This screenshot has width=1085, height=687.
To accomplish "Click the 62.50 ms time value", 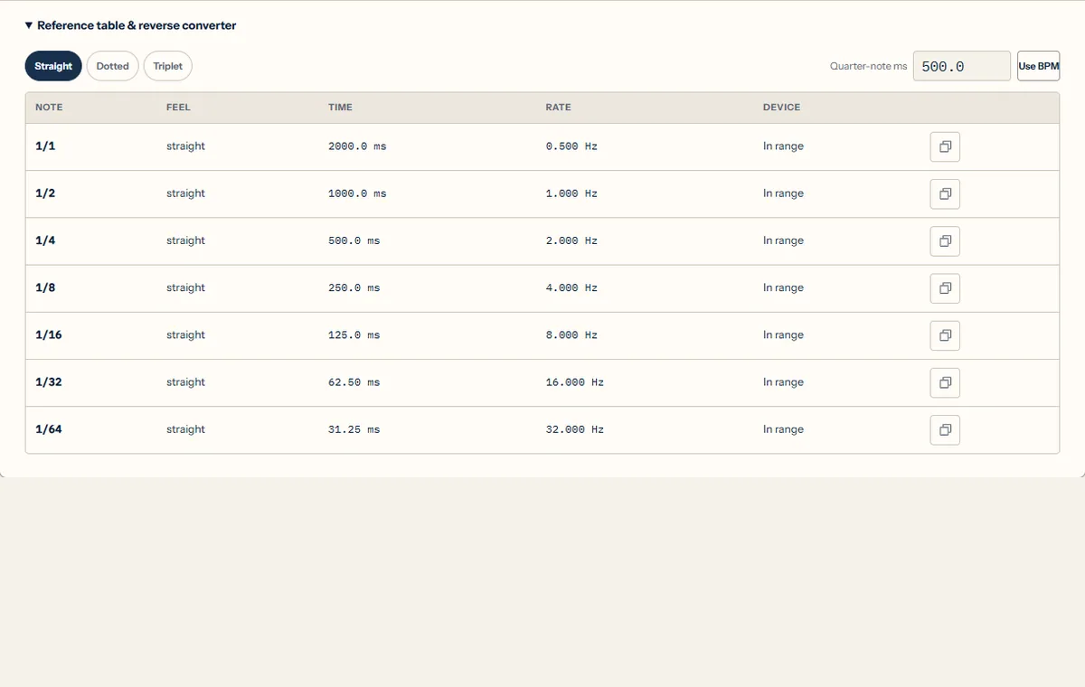I will point(354,382).
